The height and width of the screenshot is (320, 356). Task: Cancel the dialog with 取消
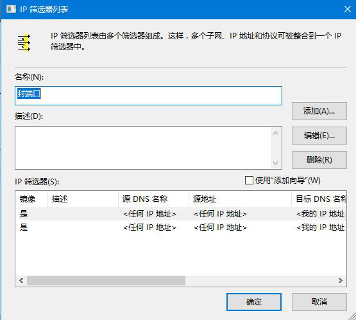click(x=319, y=302)
